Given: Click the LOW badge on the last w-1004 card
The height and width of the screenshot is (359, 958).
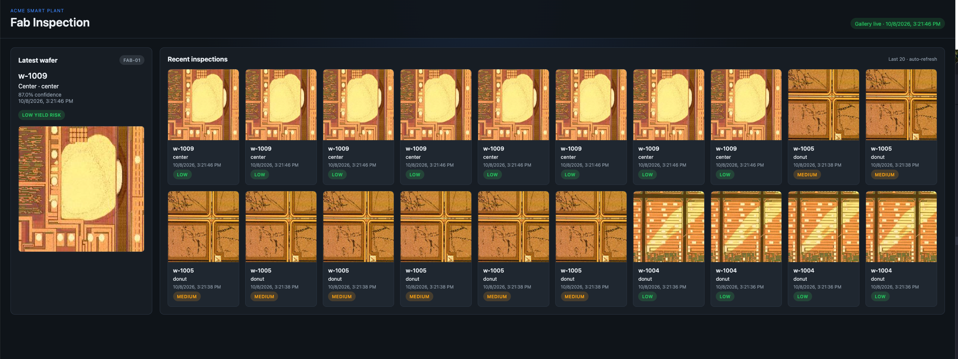Looking at the screenshot, I should [x=880, y=297].
